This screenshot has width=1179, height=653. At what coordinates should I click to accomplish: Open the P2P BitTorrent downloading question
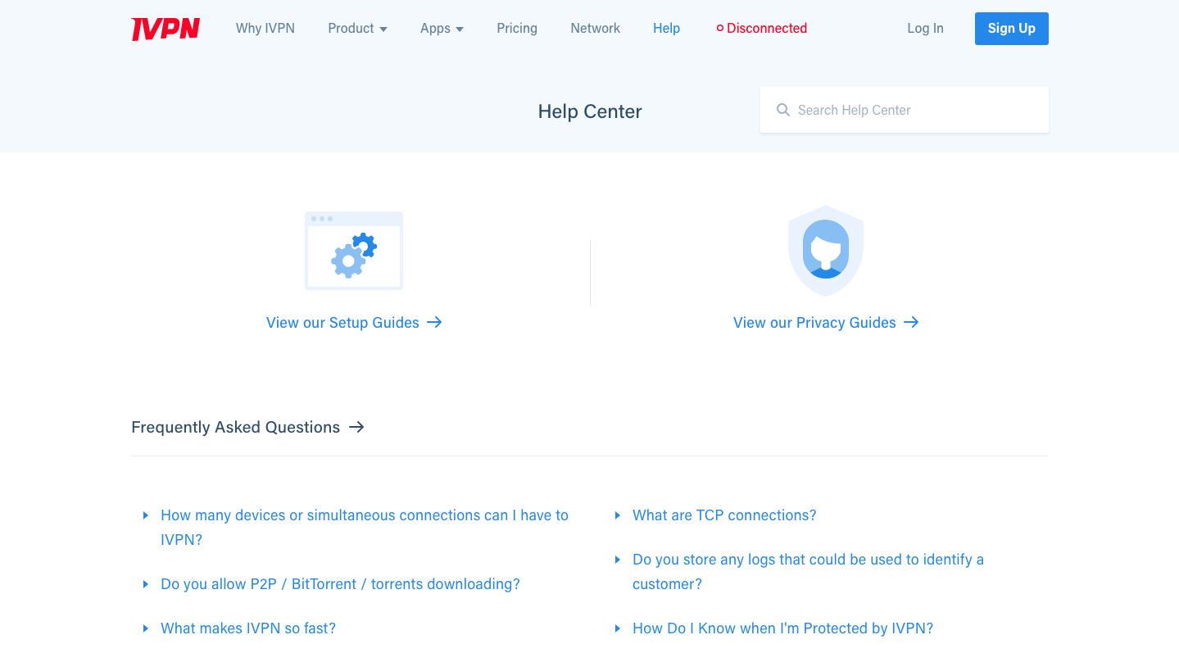(x=340, y=584)
